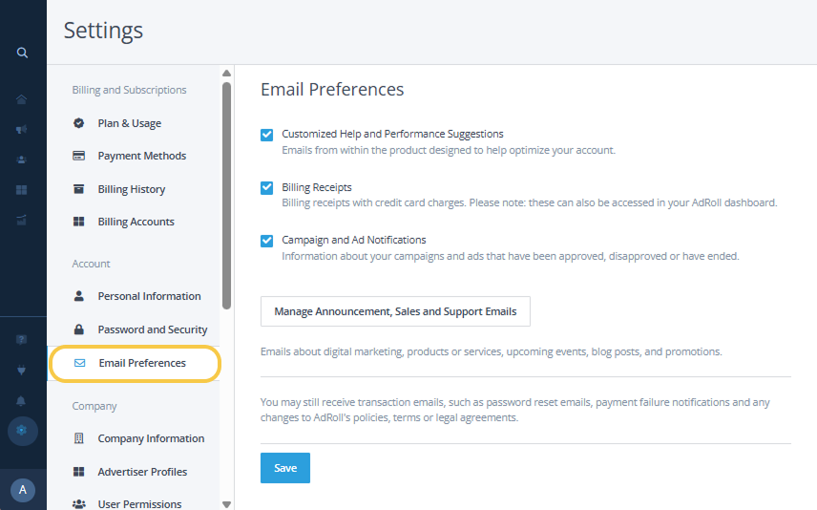Open the audiences people icon

point(22,159)
